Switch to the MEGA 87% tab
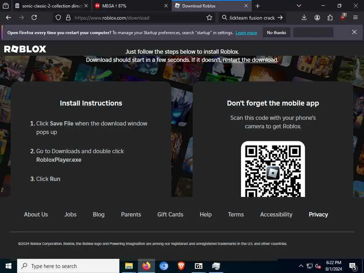 (x=132, y=6)
